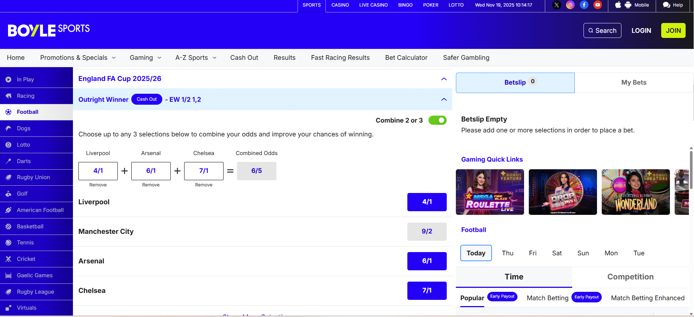Viewport: 694px width, 317px height.
Task: Click the Racing horse icon in sidebar
Action: (x=8, y=96)
